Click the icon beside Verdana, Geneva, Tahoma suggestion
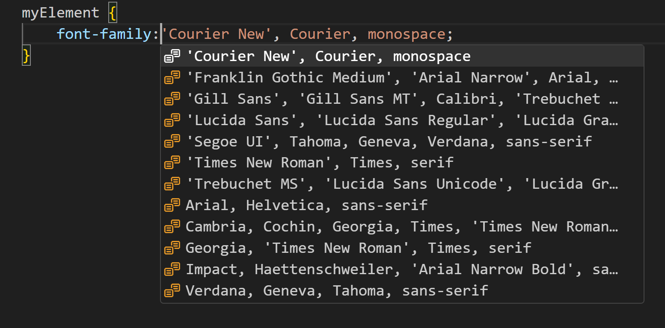Image resolution: width=665 pixels, height=328 pixels. (172, 291)
